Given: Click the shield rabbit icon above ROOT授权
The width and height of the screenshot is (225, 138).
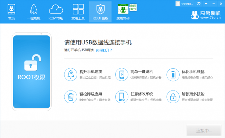Looking at the screenshot, I should tap(100, 9).
